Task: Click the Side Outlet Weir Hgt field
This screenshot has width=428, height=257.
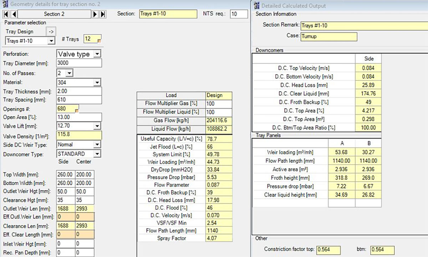Action: (x=66, y=192)
